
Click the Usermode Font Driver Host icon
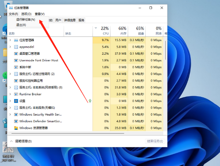pos(16,61)
